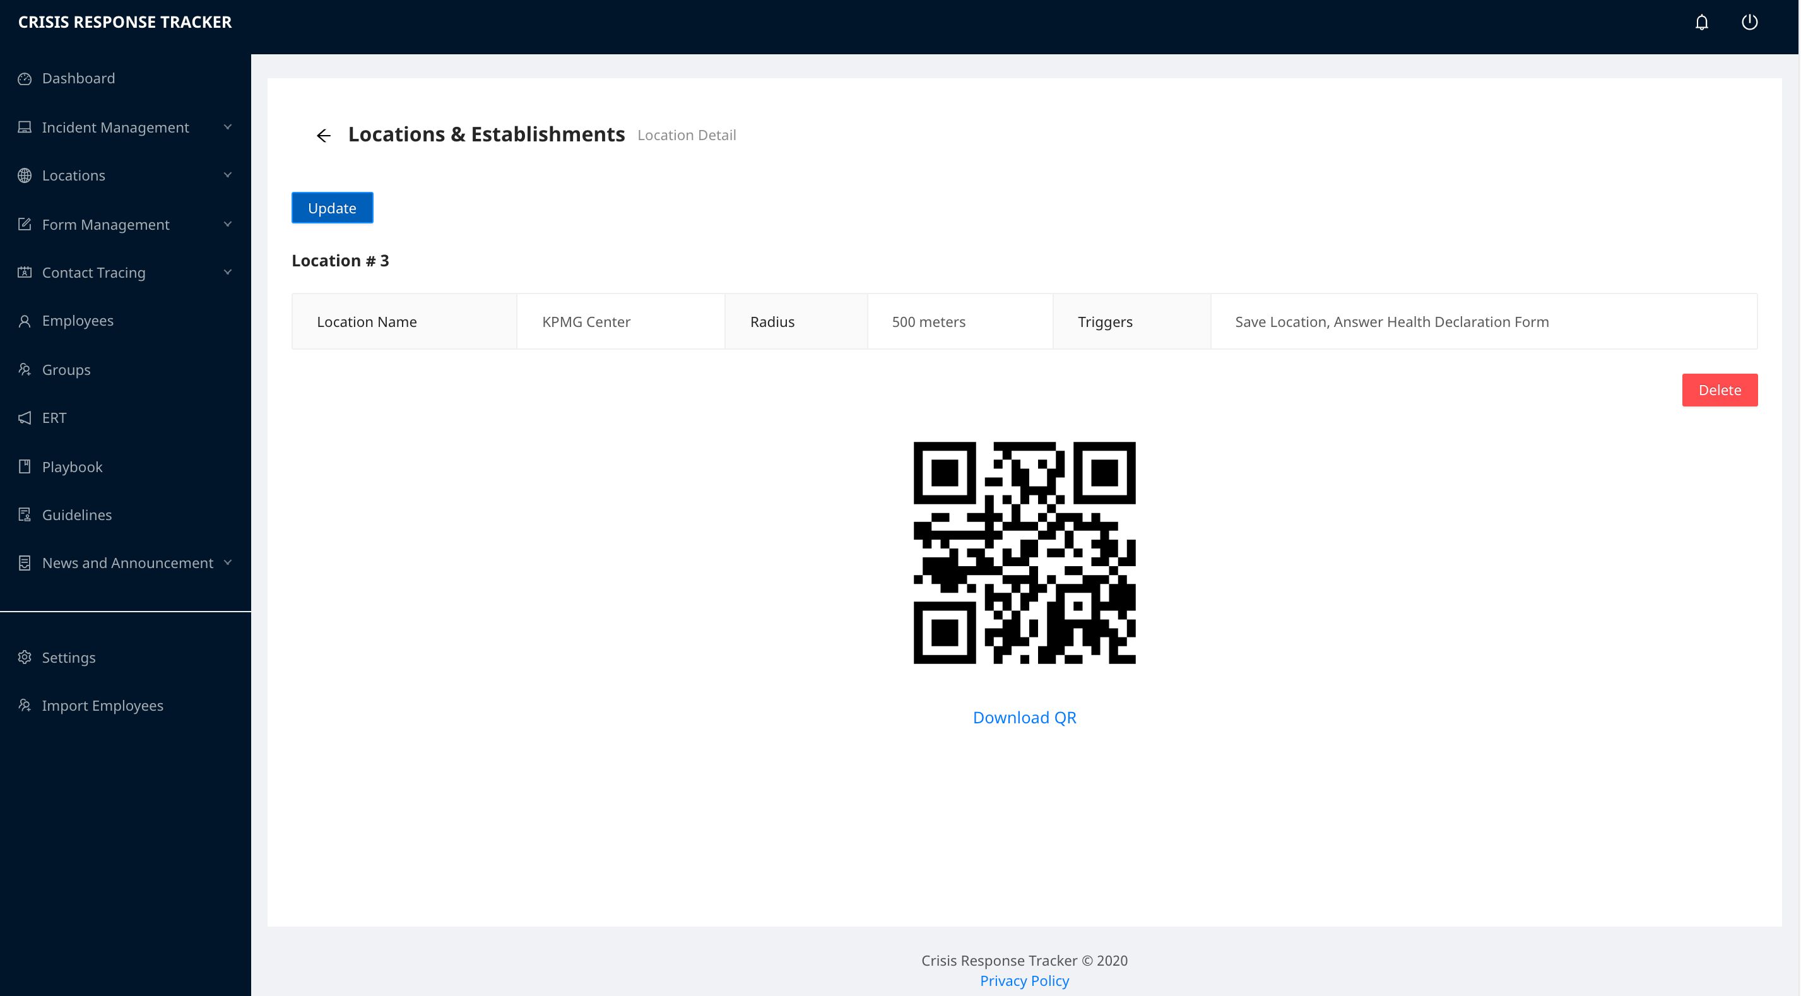Click the QR code image
1801x996 pixels.
(1024, 552)
